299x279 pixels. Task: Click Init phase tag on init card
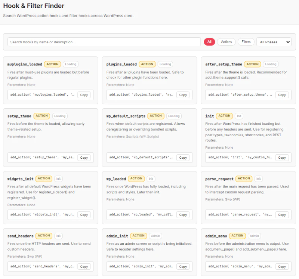tap(239, 116)
